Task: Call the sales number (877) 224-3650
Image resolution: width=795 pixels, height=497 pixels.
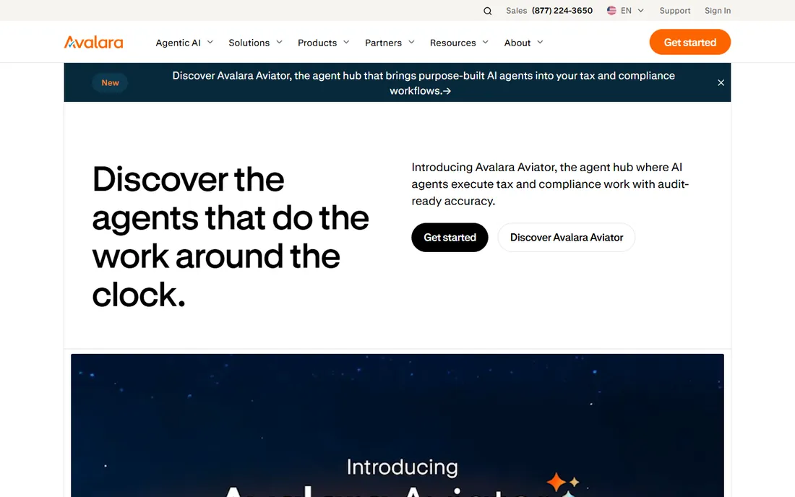Action: (x=562, y=11)
